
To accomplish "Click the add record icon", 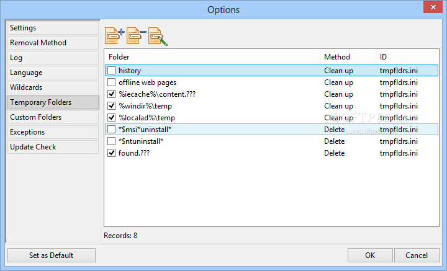I will point(114,37).
